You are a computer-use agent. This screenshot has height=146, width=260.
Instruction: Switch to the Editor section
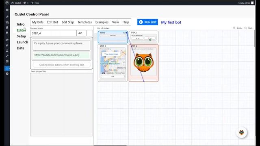pos(22,30)
